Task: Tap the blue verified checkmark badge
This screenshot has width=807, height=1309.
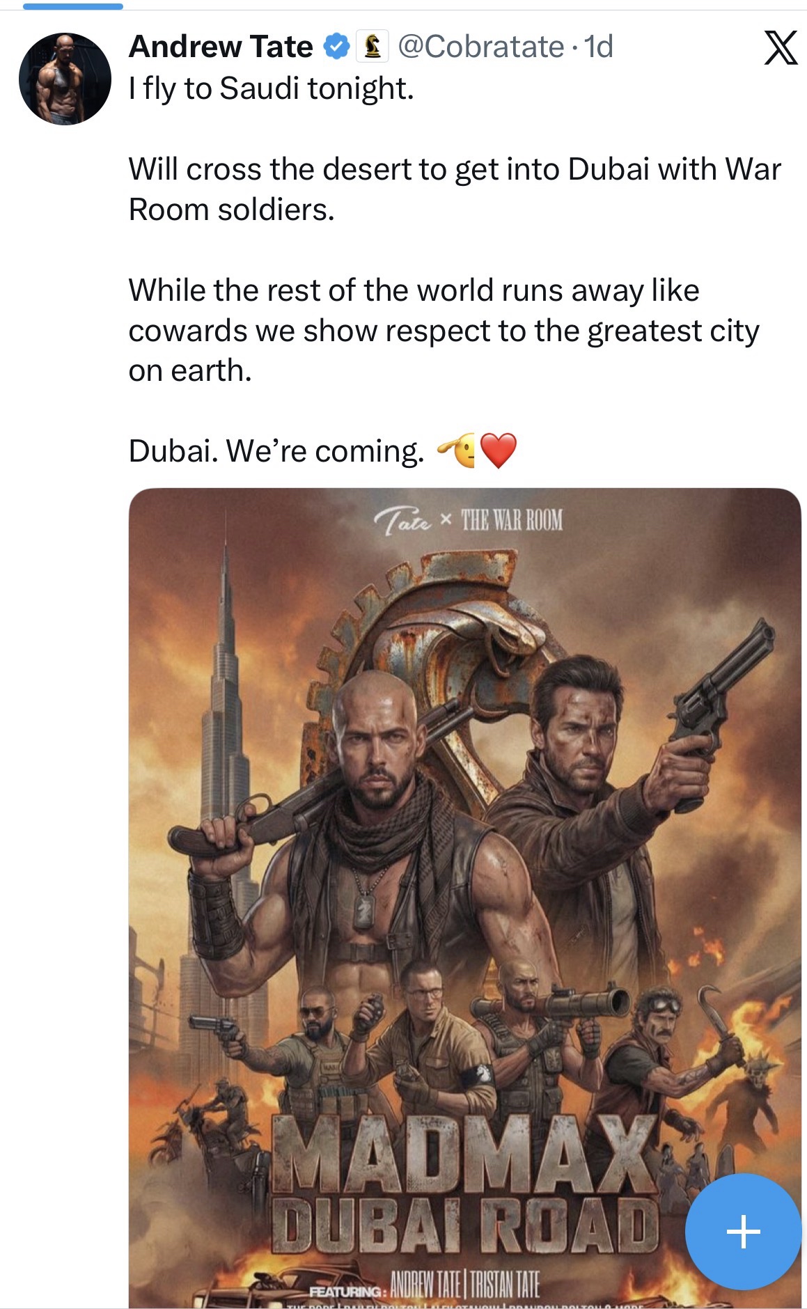Action: coord(336,47)
